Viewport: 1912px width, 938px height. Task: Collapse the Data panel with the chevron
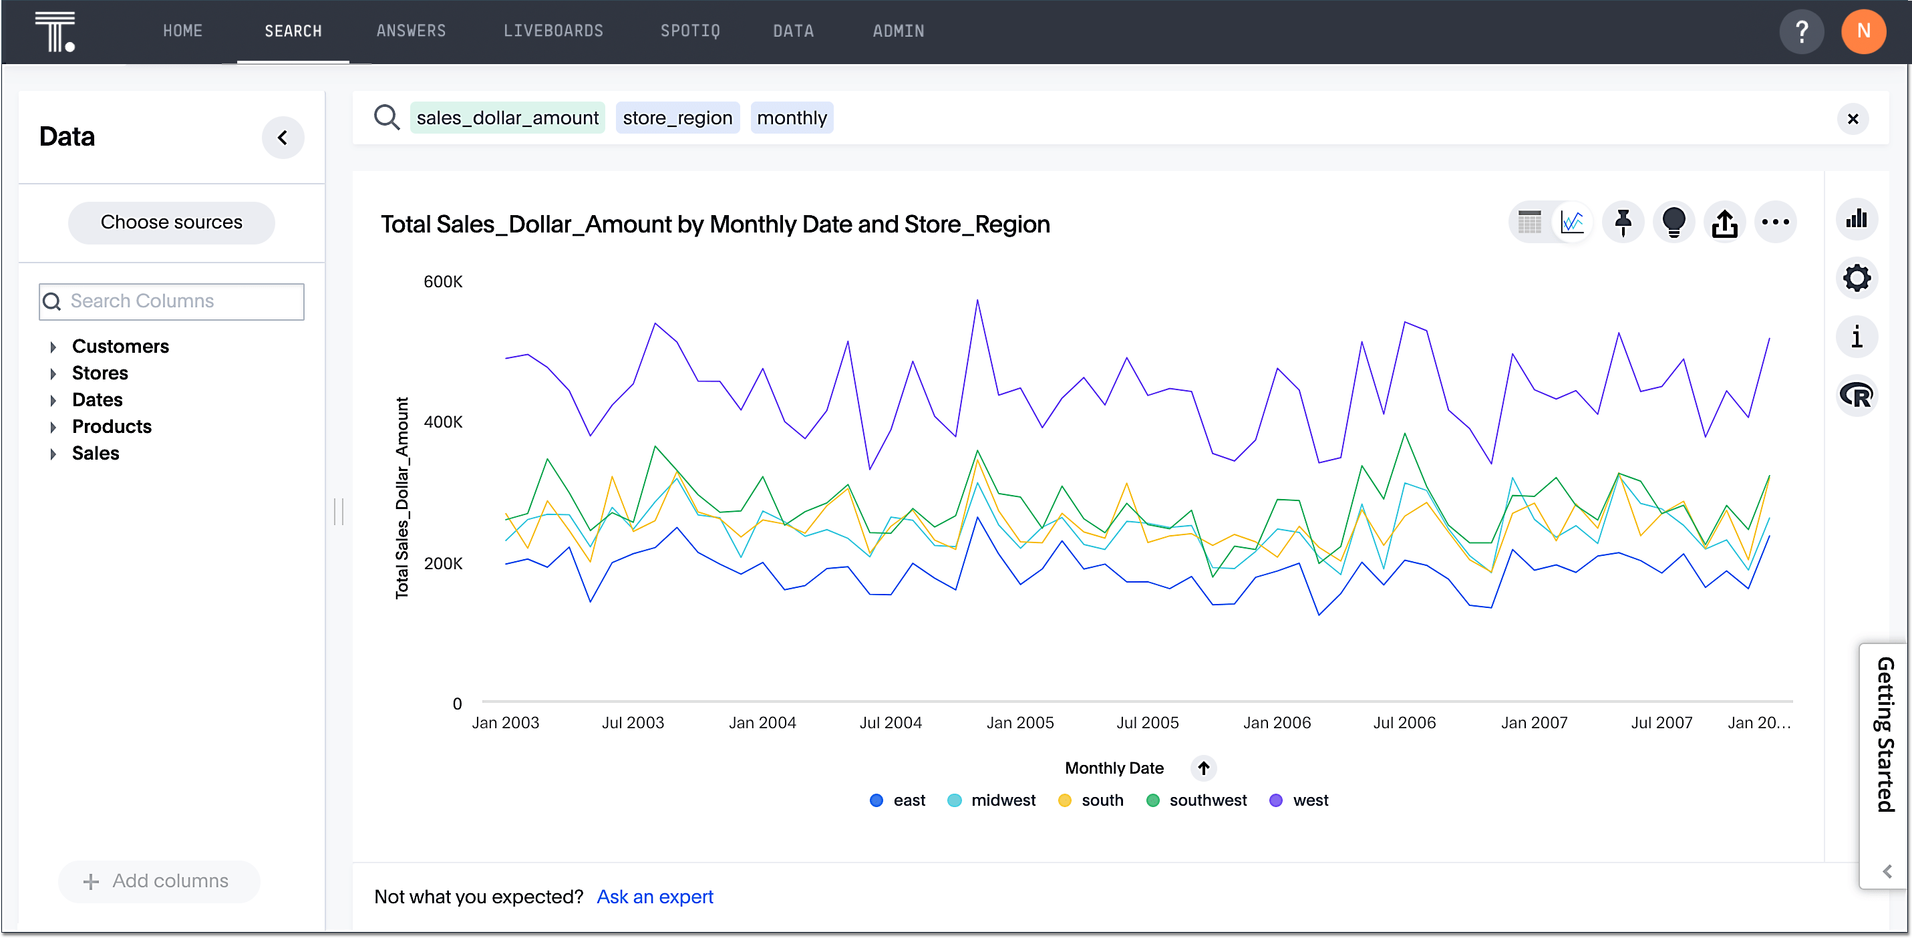[x=283, y=137]
